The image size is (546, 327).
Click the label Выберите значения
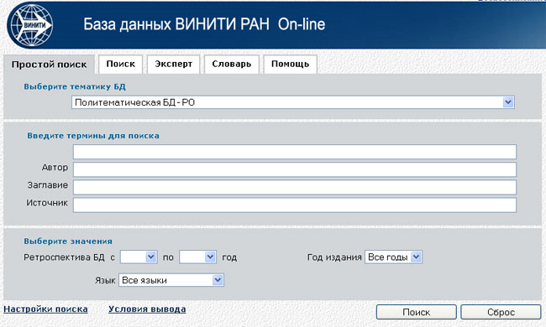coord(68,241)
